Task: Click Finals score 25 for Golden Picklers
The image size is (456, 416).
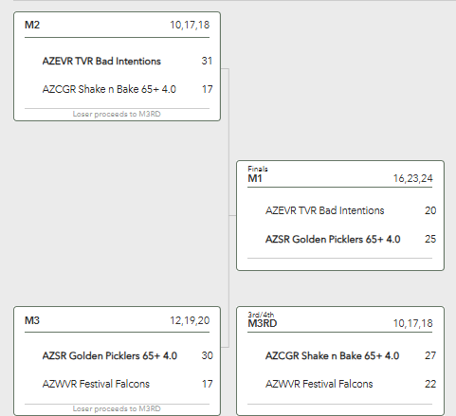Action: (430, 239)
